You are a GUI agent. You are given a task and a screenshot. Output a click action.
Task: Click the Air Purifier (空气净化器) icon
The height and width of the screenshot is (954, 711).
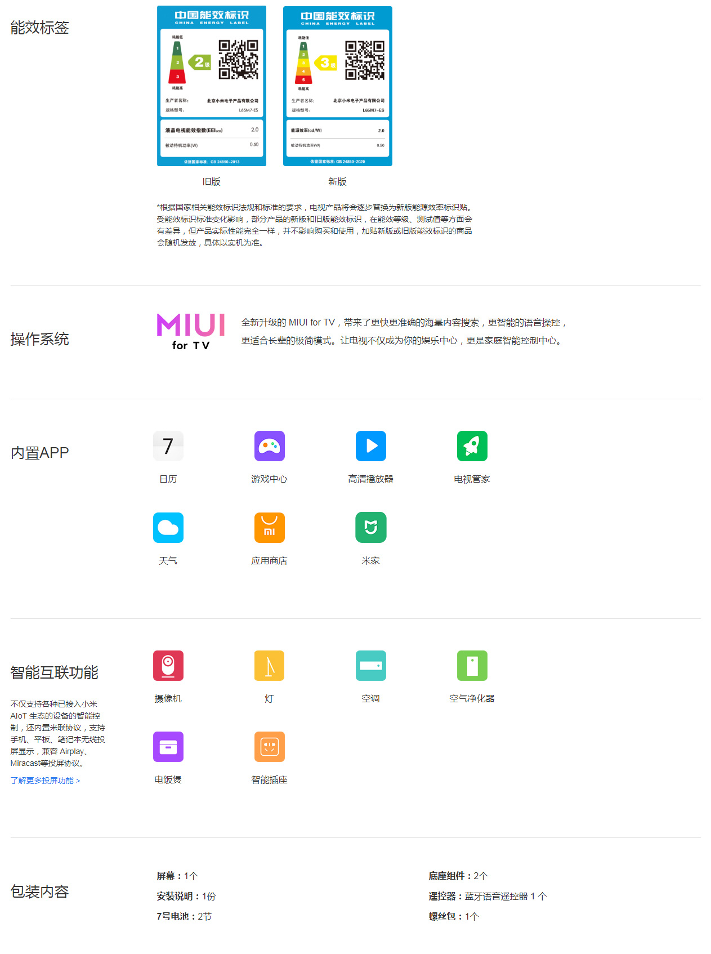pos(472,666)
